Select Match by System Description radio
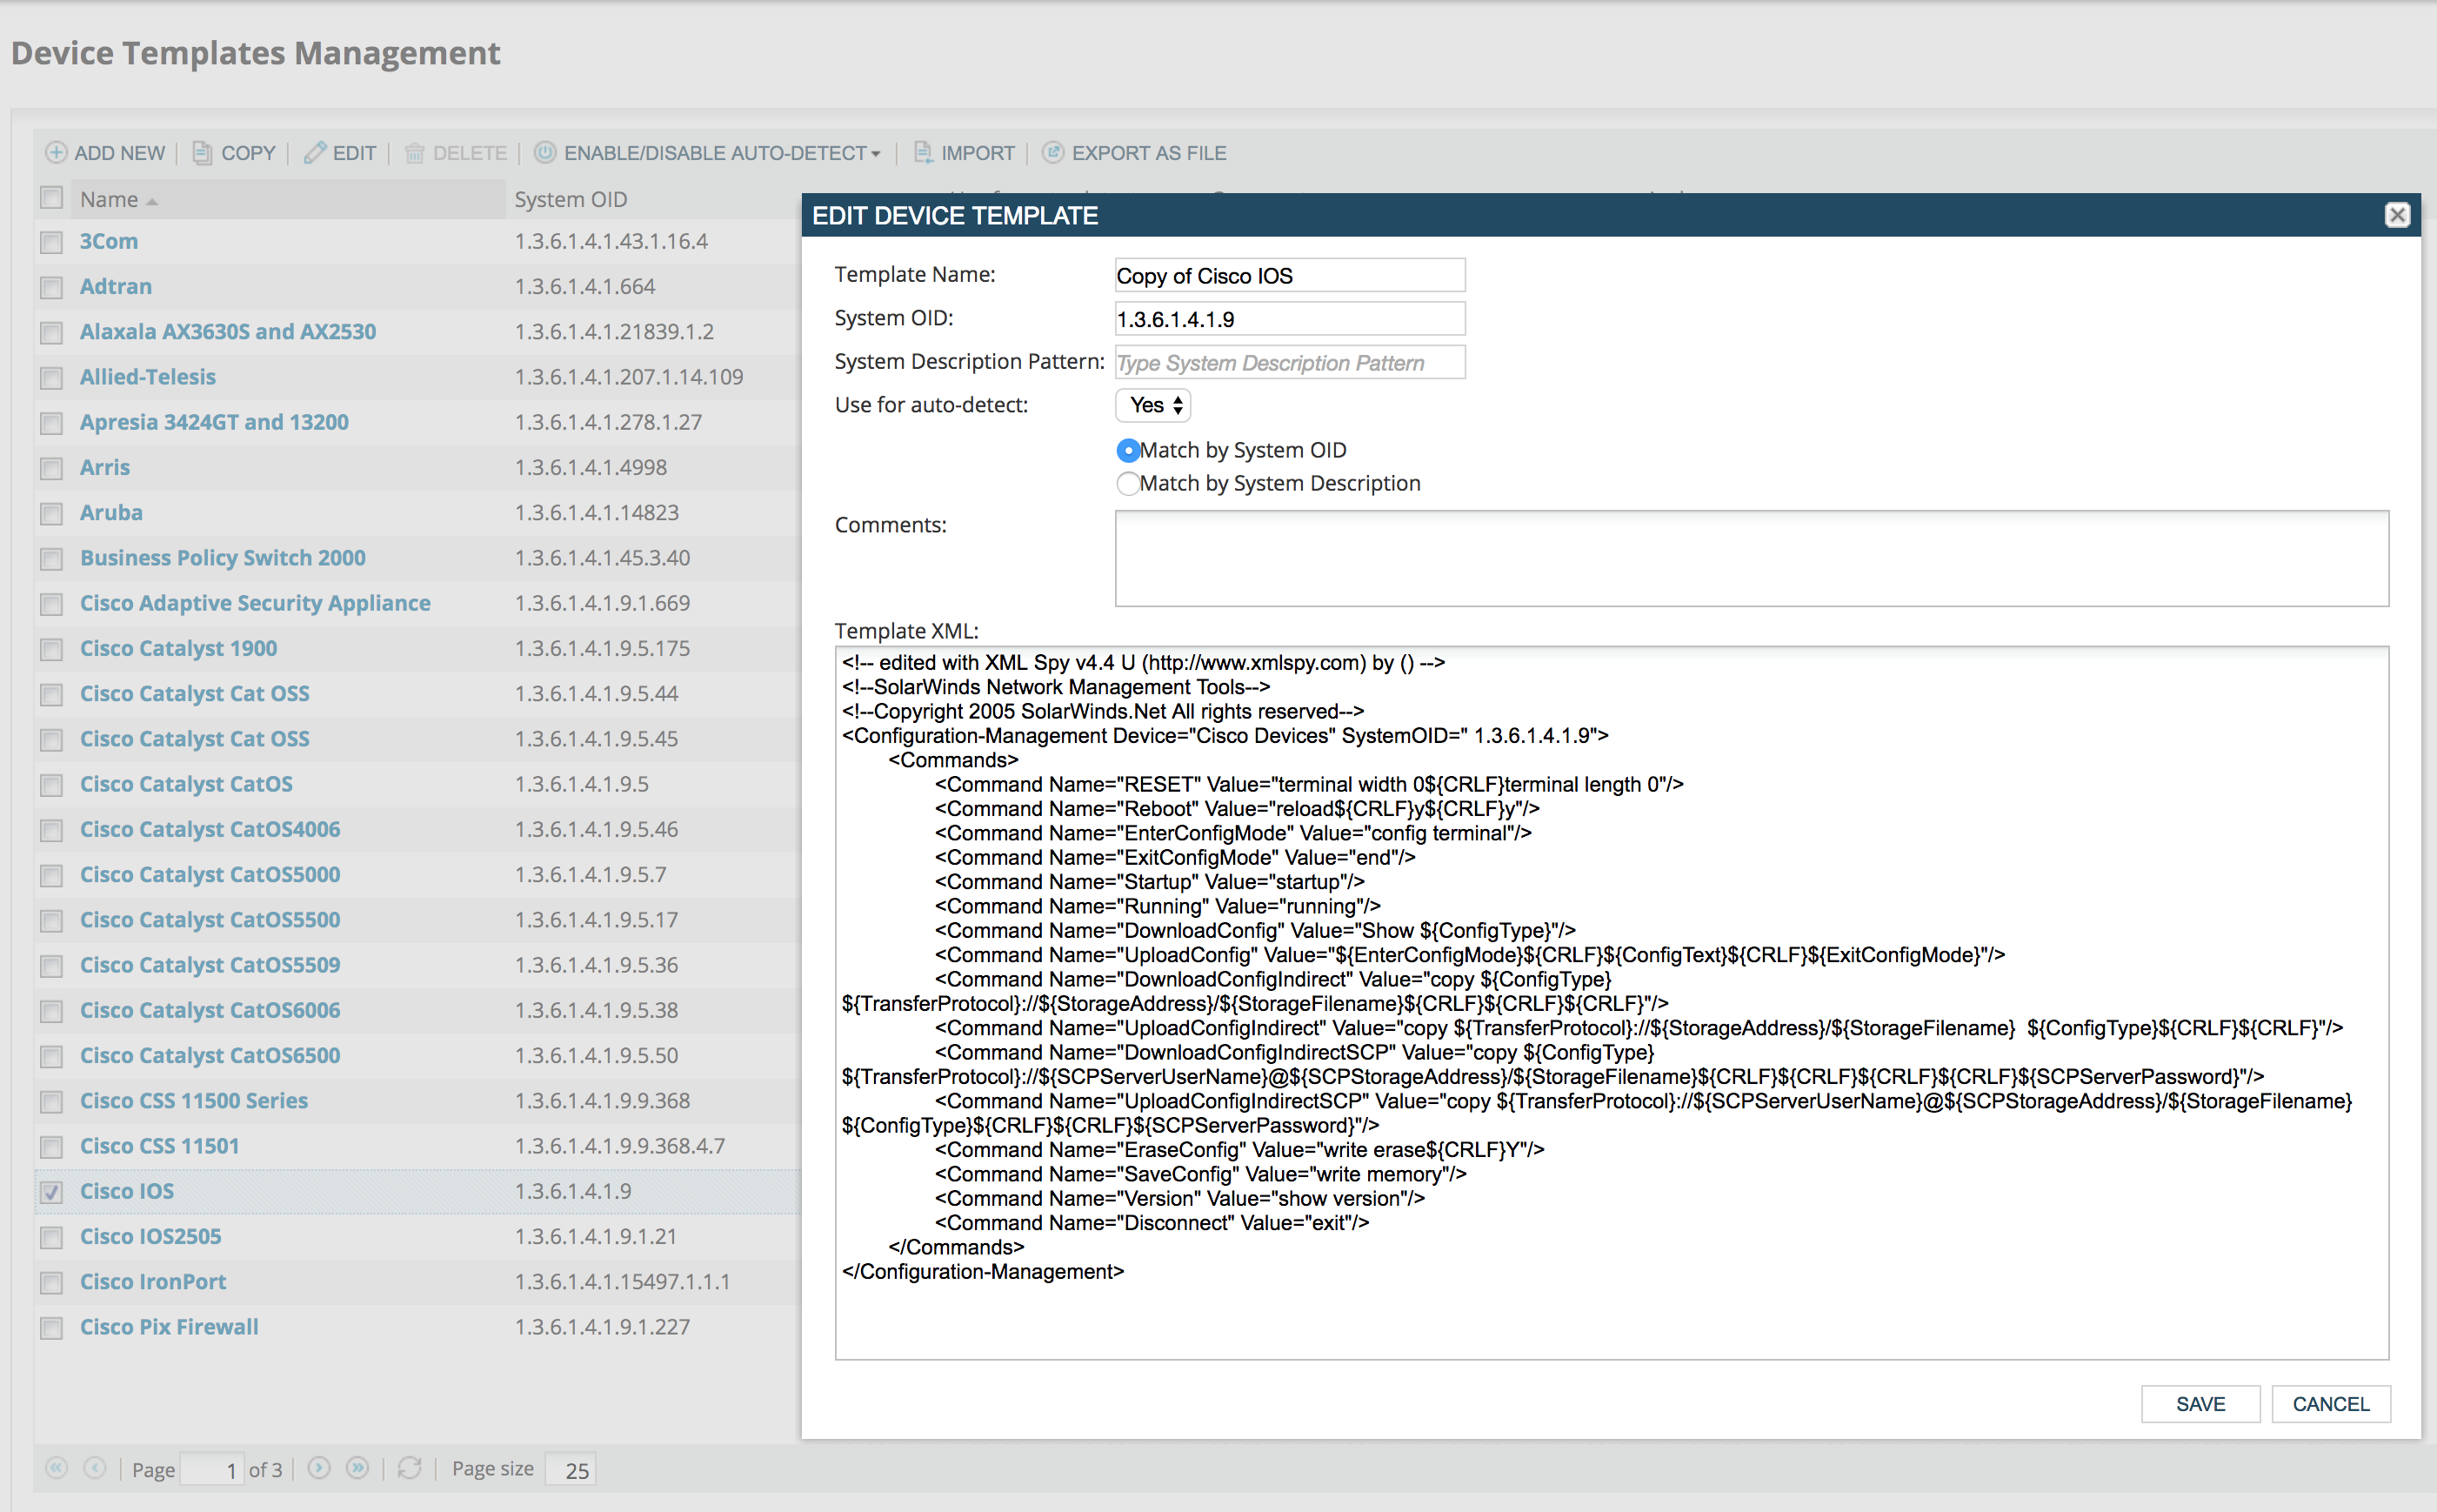2437x1512 pixels. point(1127,484)
